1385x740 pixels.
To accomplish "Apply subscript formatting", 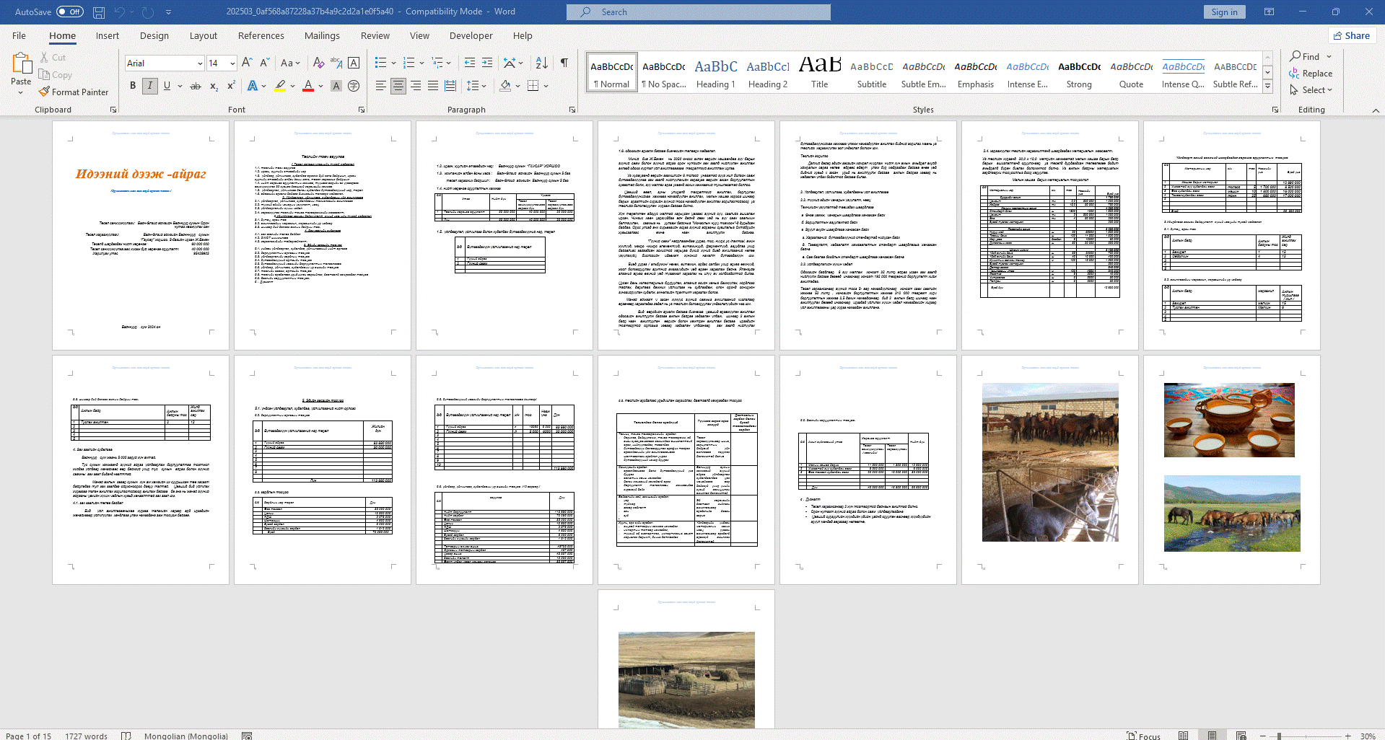I will 214,86.
